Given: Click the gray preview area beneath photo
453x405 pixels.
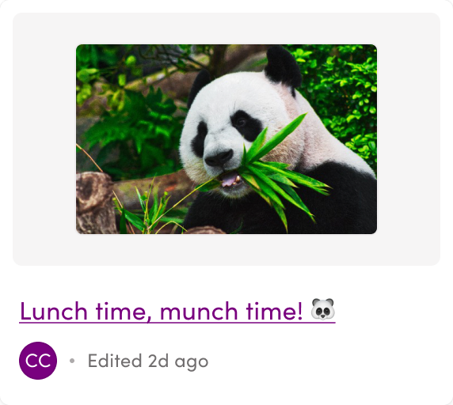Looking at the screenshot, I should coord(226,250).
